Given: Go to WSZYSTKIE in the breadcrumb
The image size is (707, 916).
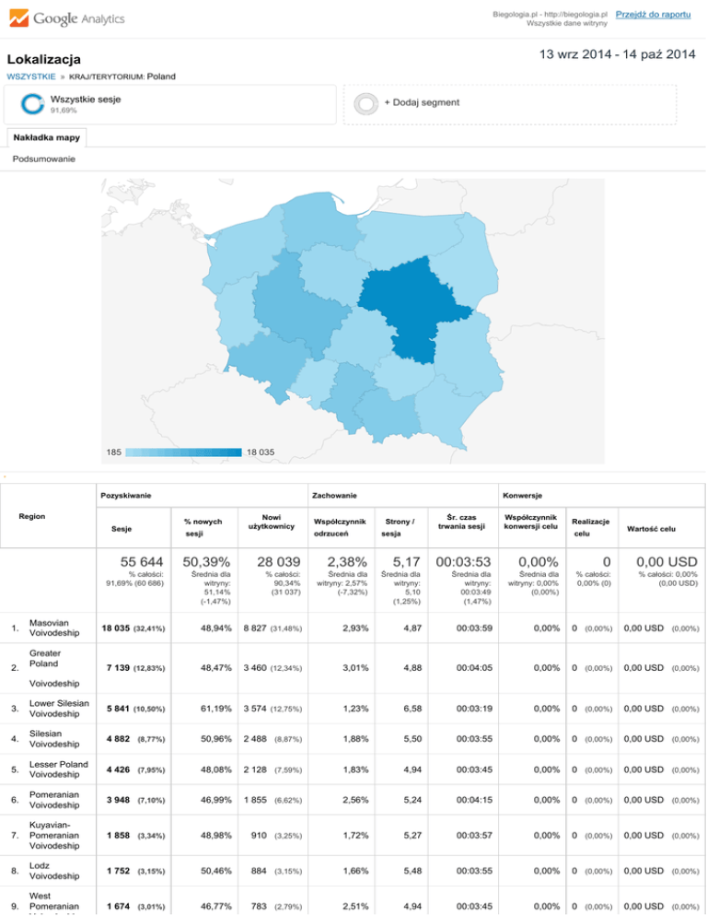Looking at the screenshot, I should pos(30,76).
